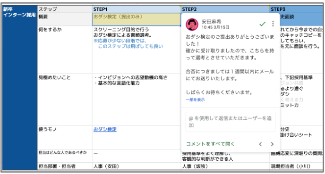
Task: Click the comment text おダシ検定のご提出ありがとう
Action: coord(230,40)
